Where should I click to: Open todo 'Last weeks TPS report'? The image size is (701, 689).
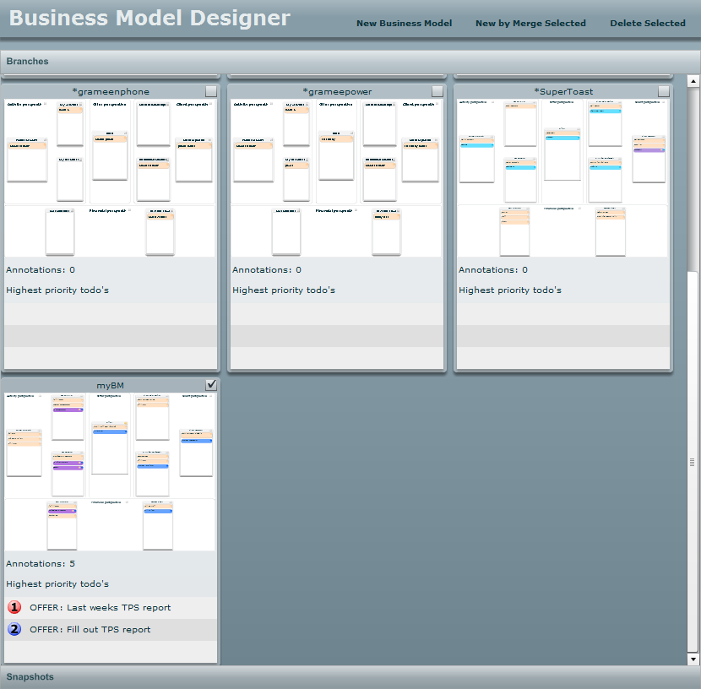100,608
